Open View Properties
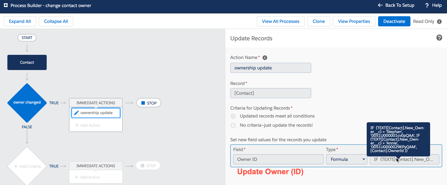The width and height of the screenshot is (447, 185). [354, 22]
